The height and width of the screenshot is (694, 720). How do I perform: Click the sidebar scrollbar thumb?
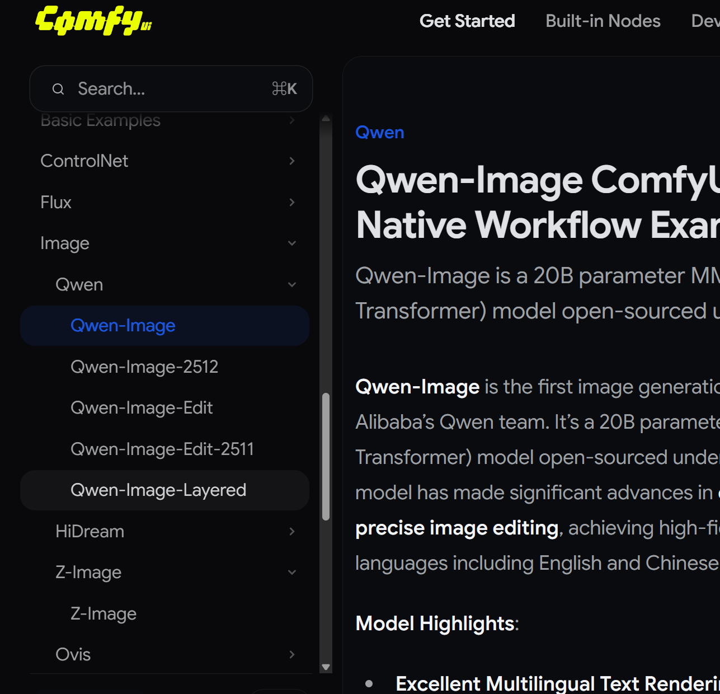[326, 457]
